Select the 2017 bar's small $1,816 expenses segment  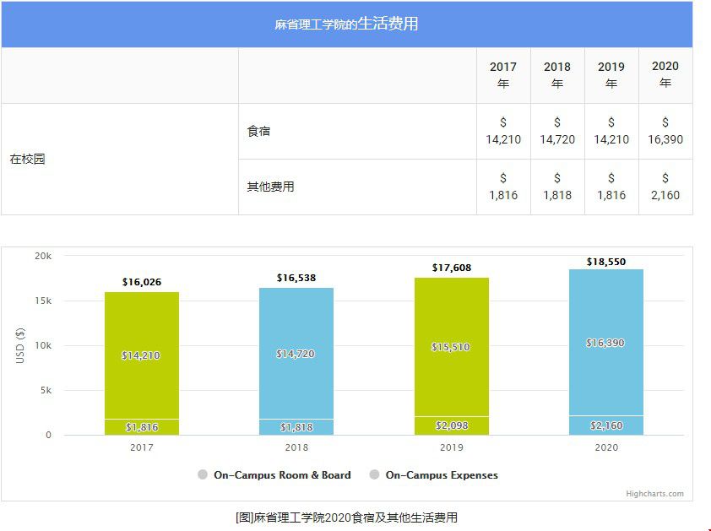tap(142, 427)
